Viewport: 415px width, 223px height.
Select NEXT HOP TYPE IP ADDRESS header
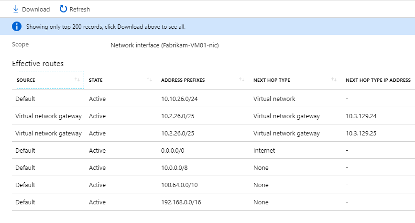click(x=378, y=80)
